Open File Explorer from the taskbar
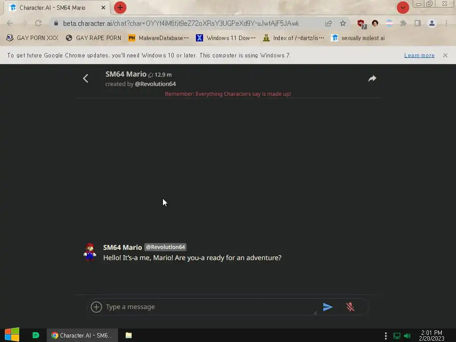This screenshot has height=342, width=456. pos(129,335)
